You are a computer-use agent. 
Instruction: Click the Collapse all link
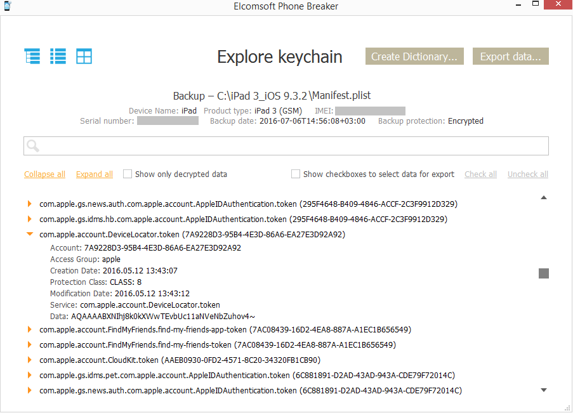point(44,174)
